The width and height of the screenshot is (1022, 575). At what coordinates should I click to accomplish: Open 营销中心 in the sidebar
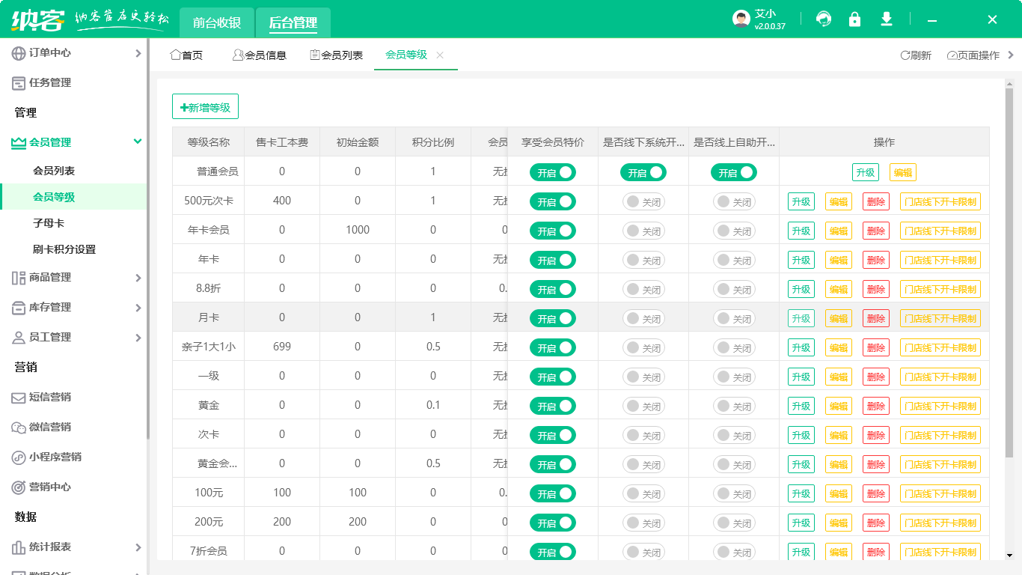tap(50, 487)
